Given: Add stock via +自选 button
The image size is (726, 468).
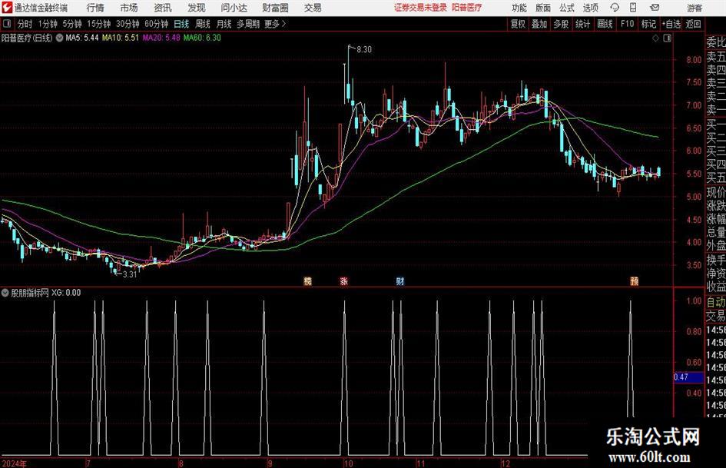Looking at the screenshot, I should click(671, 24).
